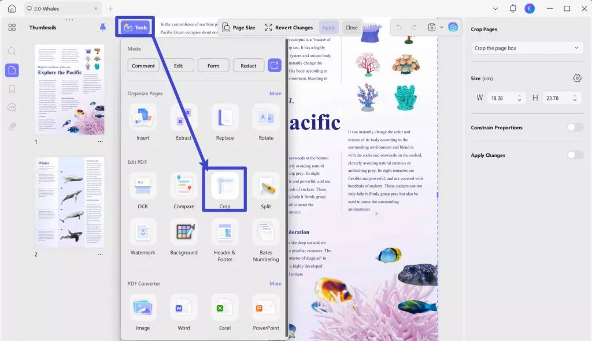This screenshot has height=341, width=592.
Task: Expand the save options arrow
Action: (x=441, y=27)
